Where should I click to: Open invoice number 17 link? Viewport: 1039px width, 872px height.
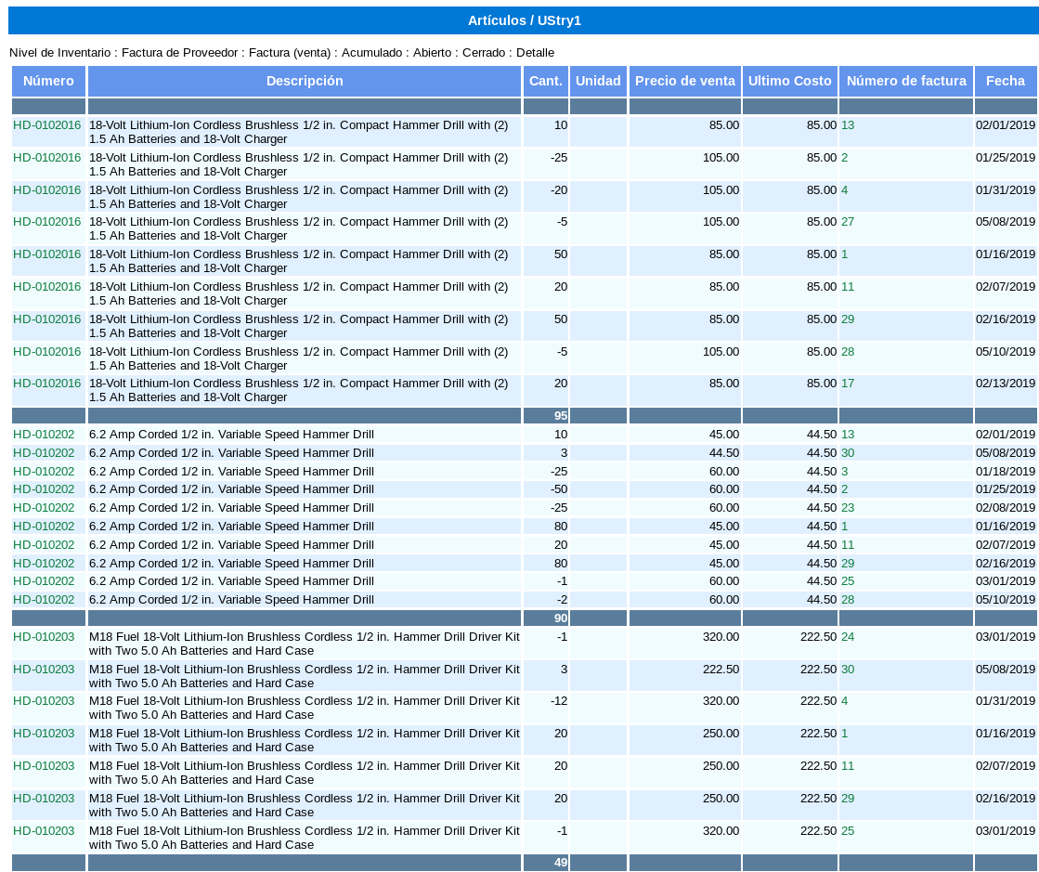[x=848, y=384]
